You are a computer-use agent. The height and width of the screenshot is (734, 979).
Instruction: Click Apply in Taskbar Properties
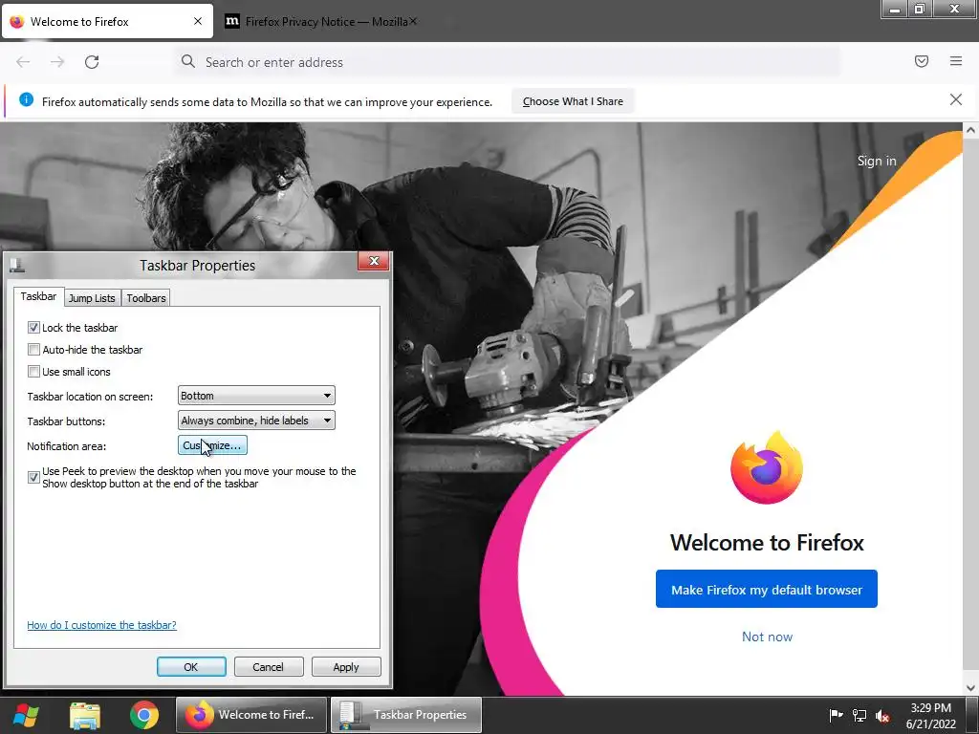point(346,666)
